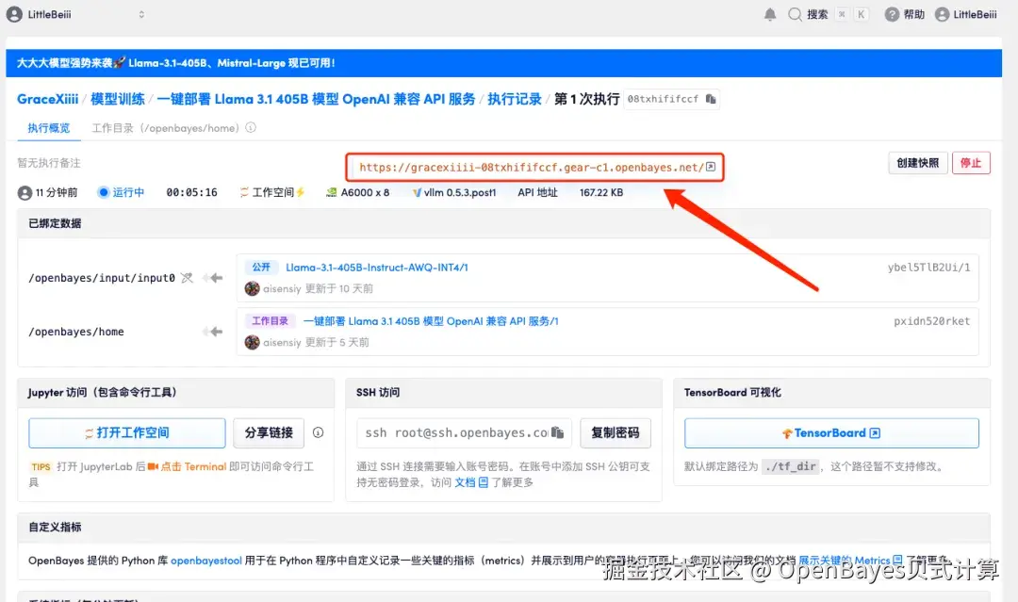Image resolution: width=1018 pixels, height=602 pixels.
Task: Click the 工作空间 lightning indicator
Action: 301,193
